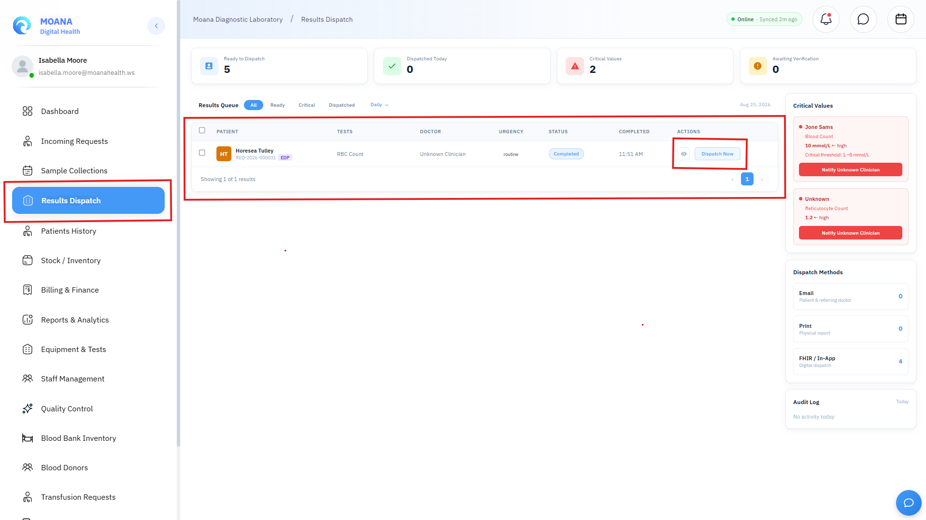
Task: Click the Blood Bank Inventory sidebar icon
Action: tap(28, 438)
